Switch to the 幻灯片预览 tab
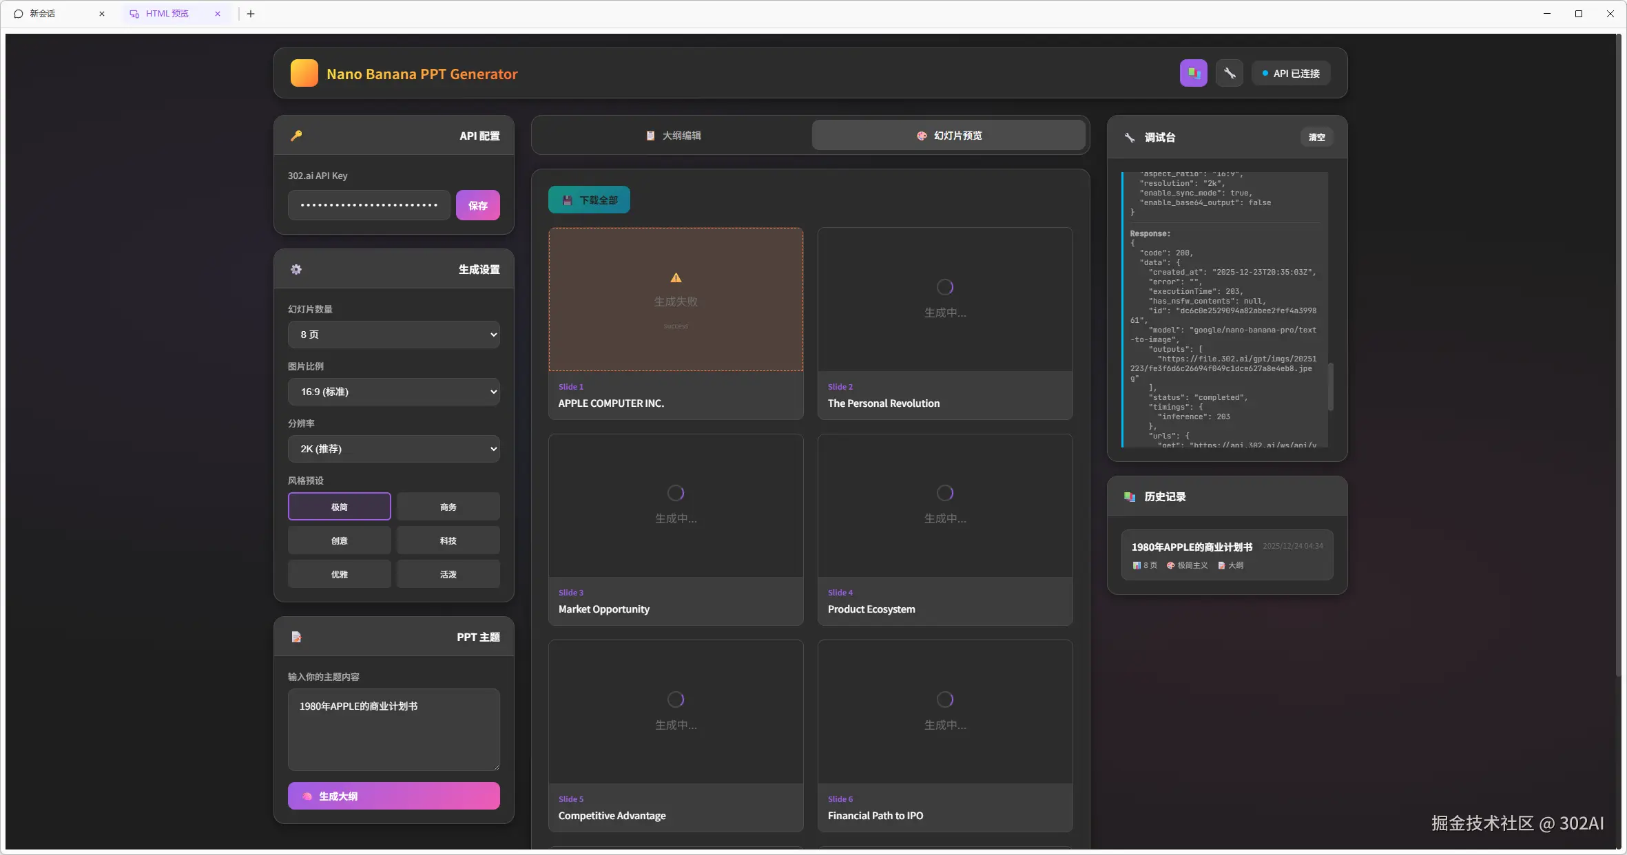 tap(949, 136)
